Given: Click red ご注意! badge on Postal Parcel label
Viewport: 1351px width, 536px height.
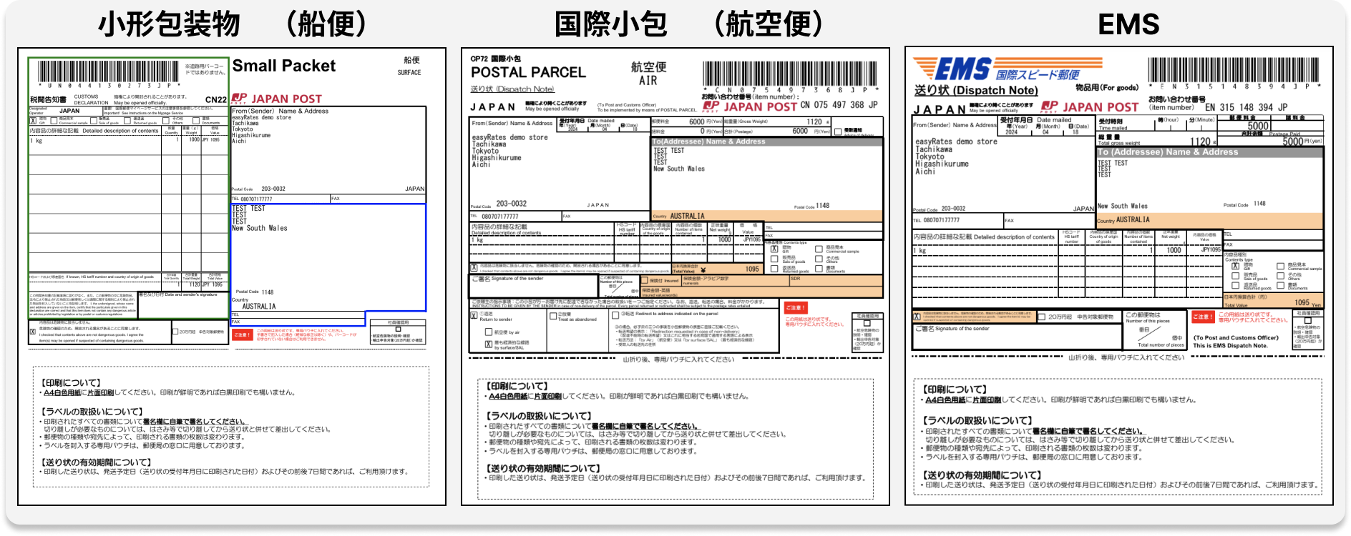Looking at the screenshot, I should point(796,307).
